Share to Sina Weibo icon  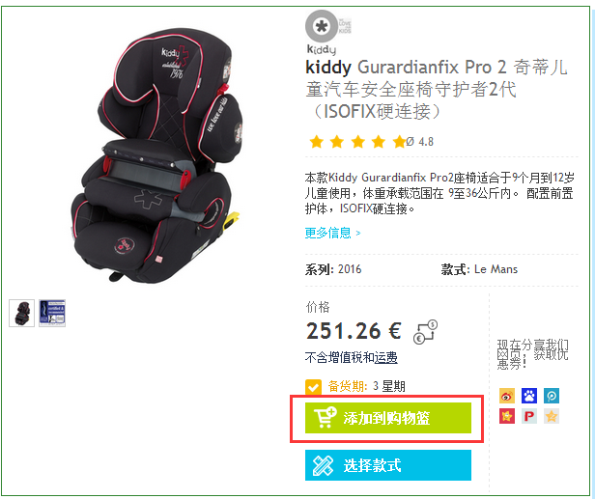click(x=506, y=396)
